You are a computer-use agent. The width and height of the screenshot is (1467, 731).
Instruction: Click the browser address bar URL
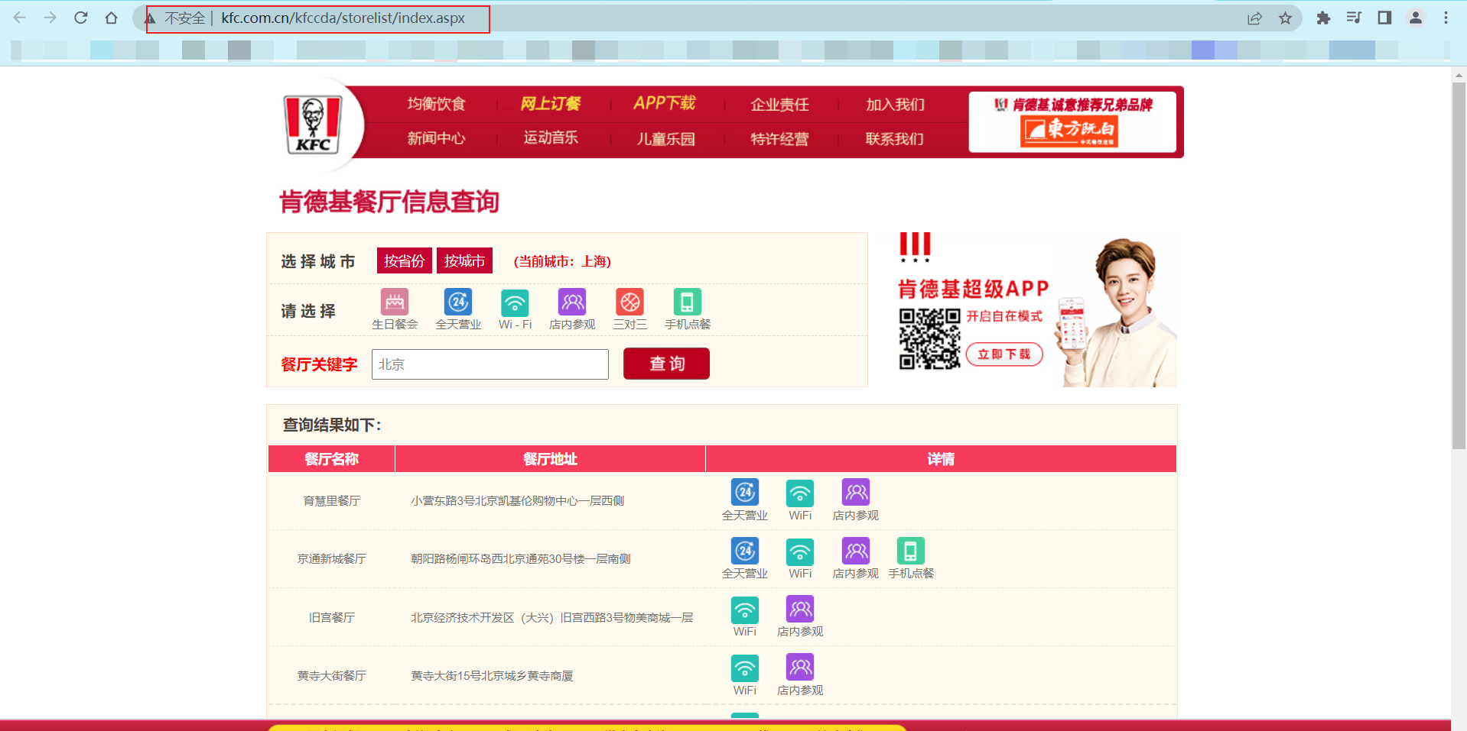(343, 18)
